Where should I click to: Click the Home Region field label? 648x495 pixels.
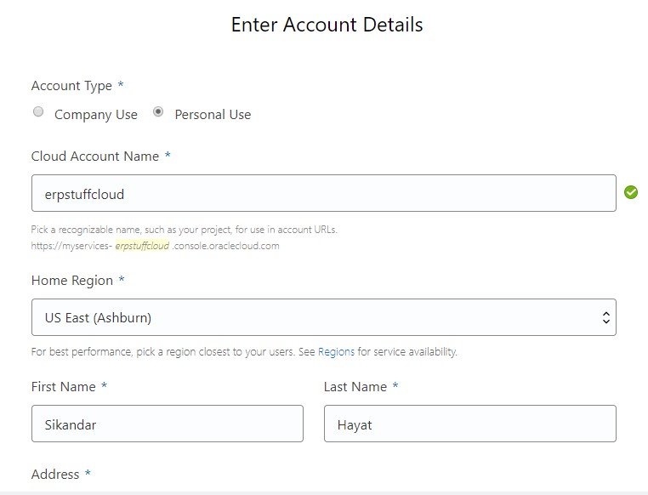(x=72, y=281)
